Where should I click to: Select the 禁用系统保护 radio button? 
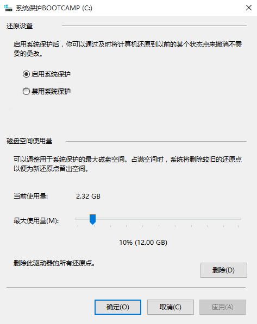coord(26,91)
